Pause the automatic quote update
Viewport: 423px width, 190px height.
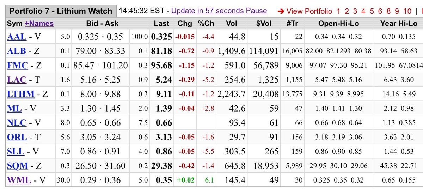pos(256,11)
